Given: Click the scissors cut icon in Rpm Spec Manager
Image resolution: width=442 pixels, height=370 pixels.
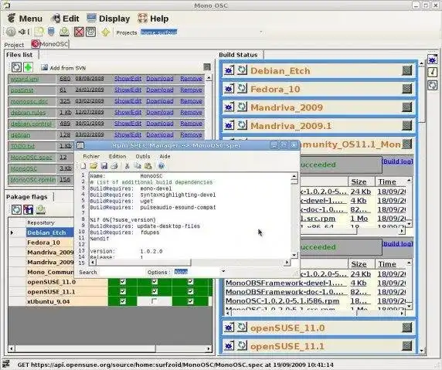Looking at the screenshot, I should [127, 166].
